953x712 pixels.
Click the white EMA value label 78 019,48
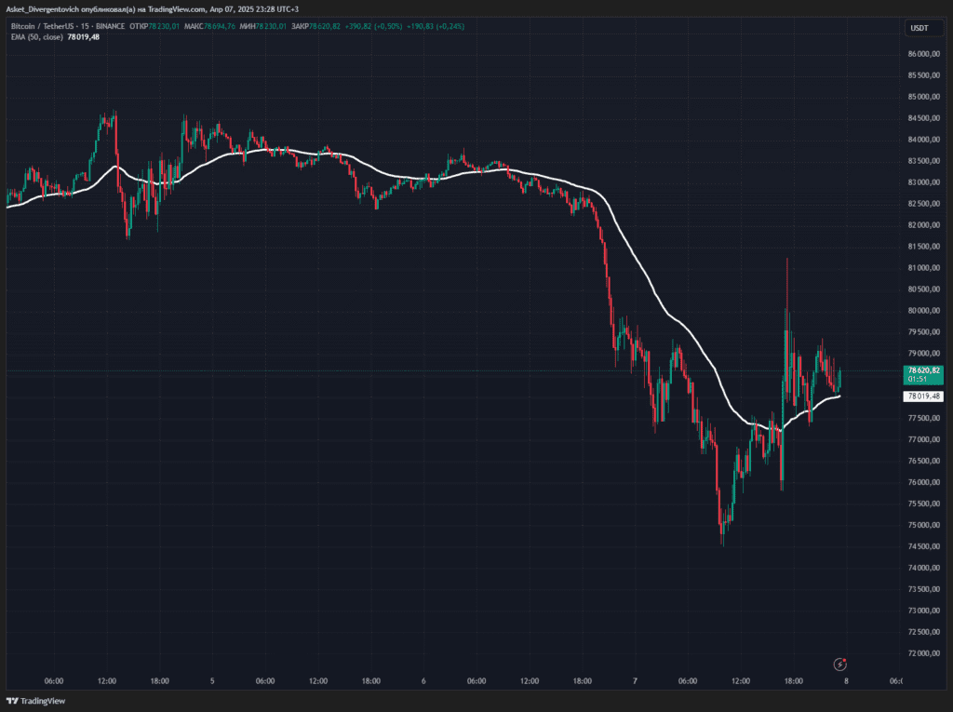point(923,396)
